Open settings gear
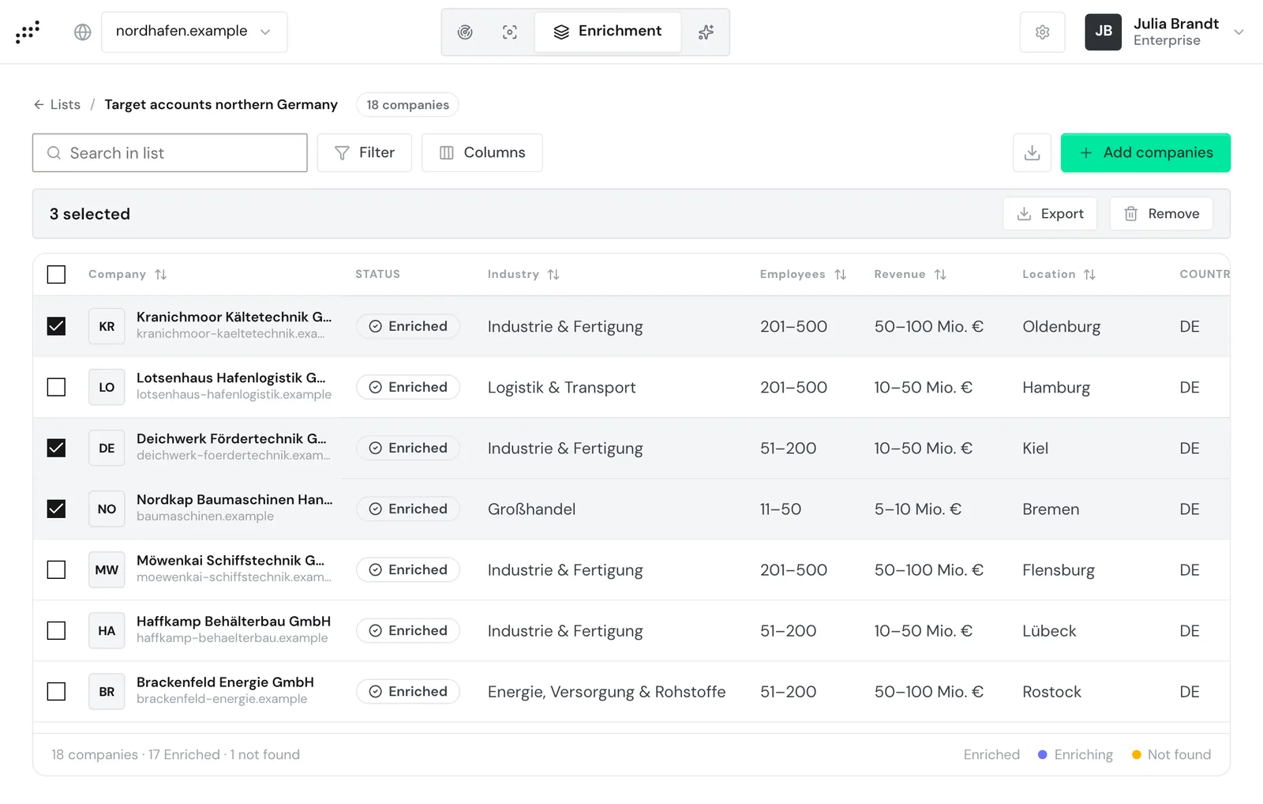The height and width of the screenshot is (804, 1263). click(1042, 32)
